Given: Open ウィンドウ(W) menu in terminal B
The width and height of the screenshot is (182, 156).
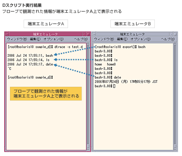Looking at the screenshot, I should coord(104,39).
